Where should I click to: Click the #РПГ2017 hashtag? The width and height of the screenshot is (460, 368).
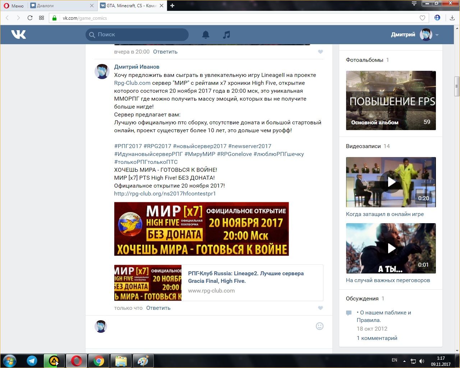(128, 146)
